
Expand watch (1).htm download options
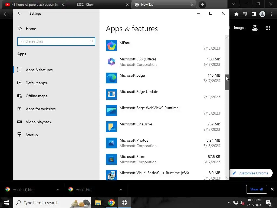click(x=58, y=190)
